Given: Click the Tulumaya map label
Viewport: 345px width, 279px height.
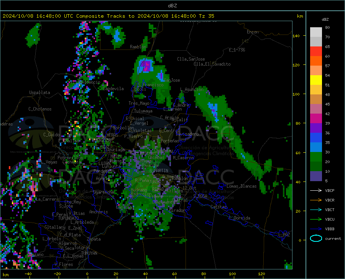Looking at the screenshot, I should 143,111.
